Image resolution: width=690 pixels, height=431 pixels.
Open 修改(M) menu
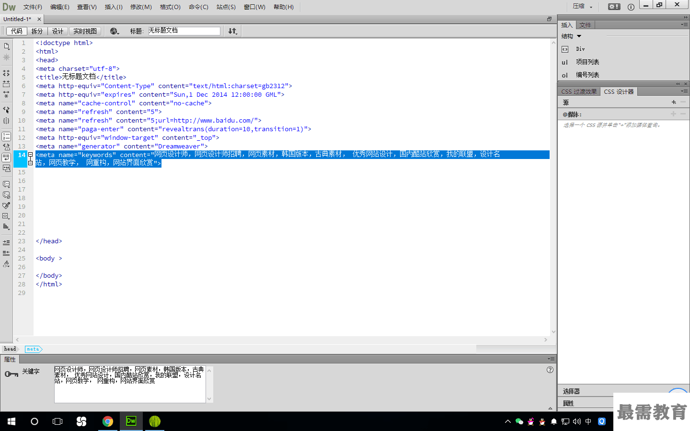coord(141,7)
